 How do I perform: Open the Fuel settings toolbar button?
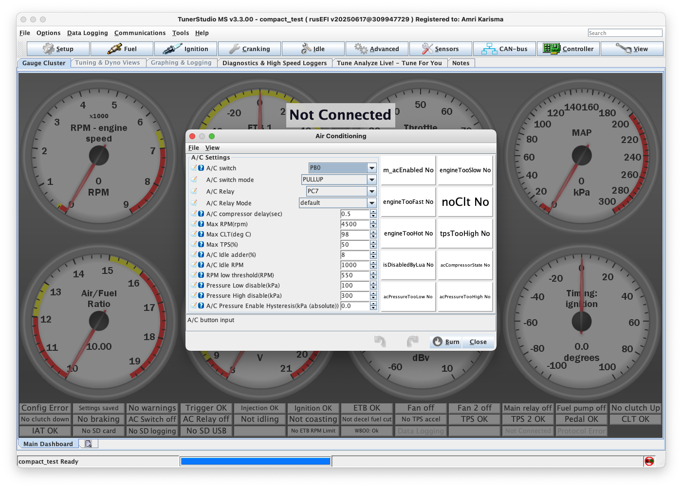point(122,49)
